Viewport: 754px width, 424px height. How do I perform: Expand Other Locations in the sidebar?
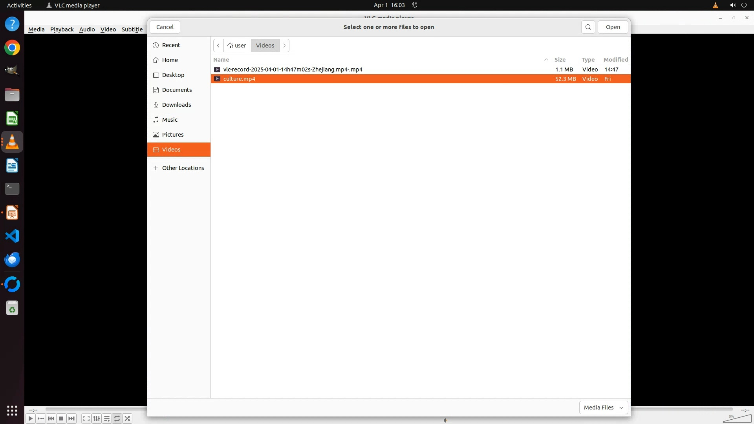click(183, 168)
